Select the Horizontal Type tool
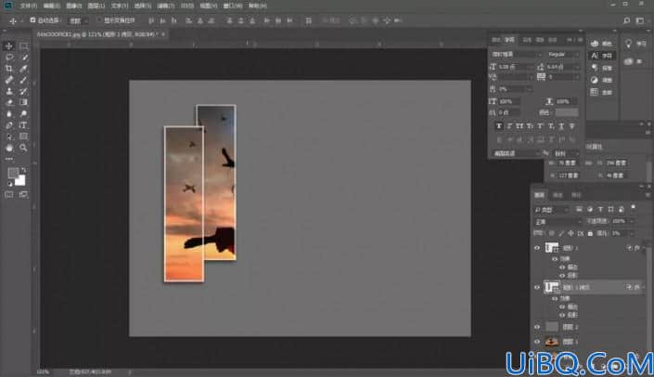 tap(23, 124)
